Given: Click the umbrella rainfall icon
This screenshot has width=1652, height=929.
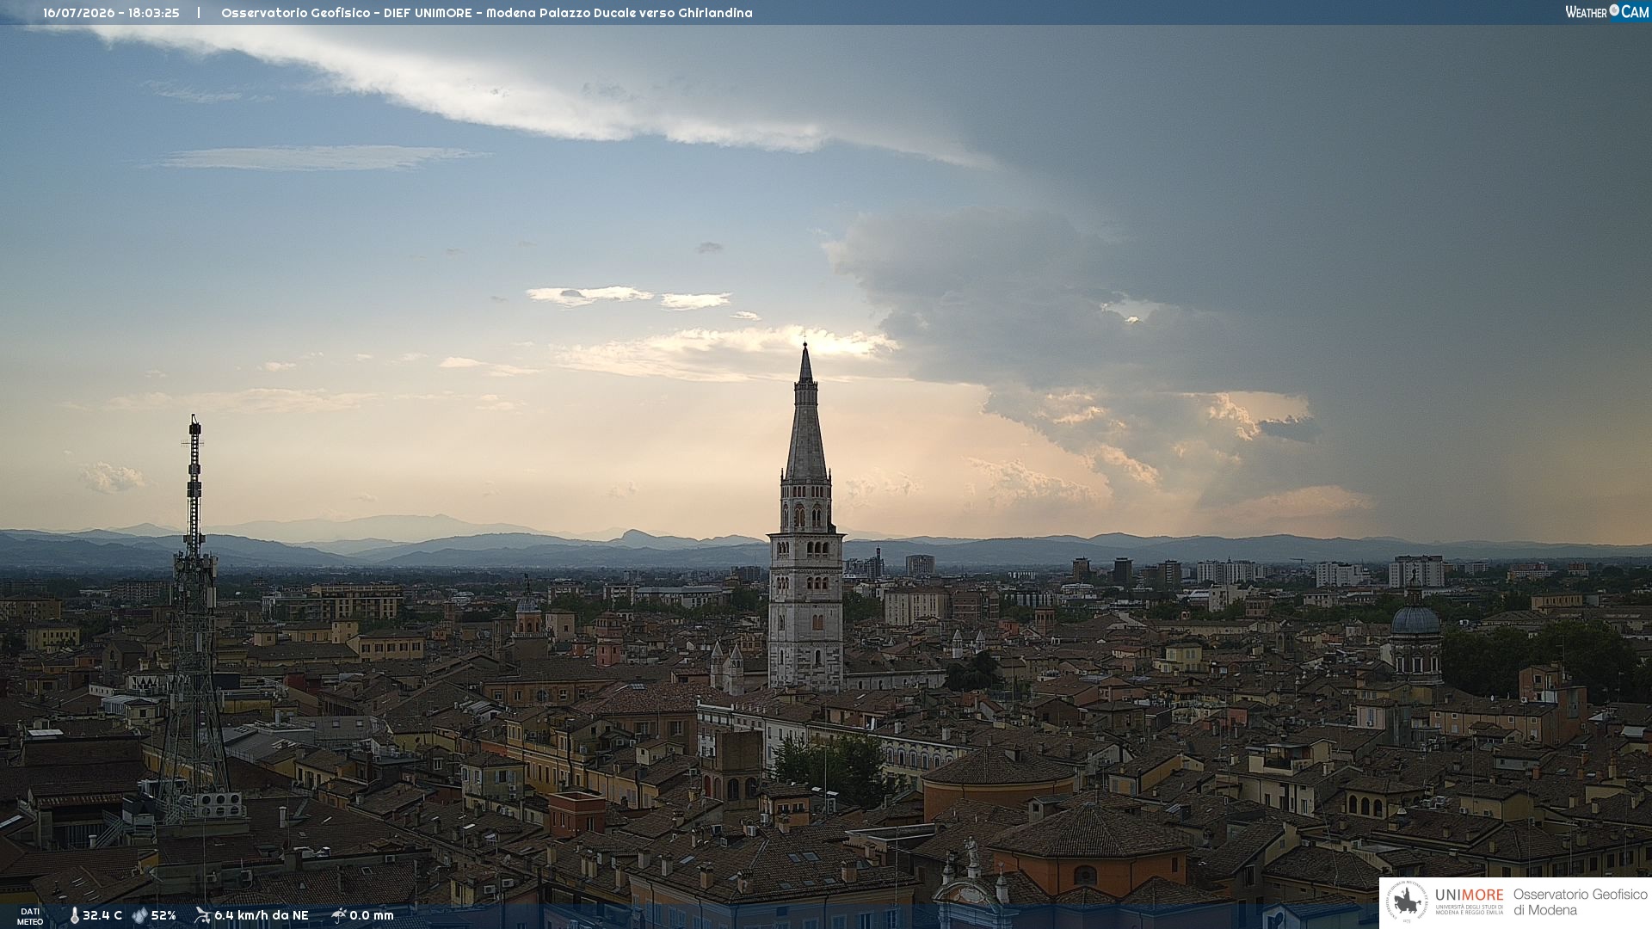Looking at the screenshot, I should [339, 915].
